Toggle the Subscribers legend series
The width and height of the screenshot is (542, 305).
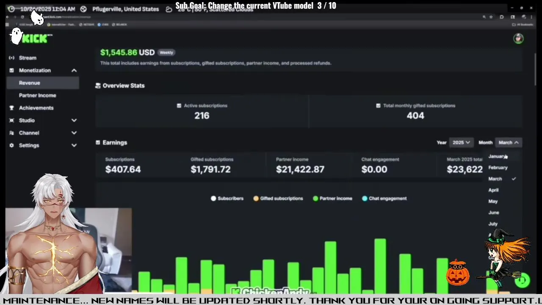(227, 198)
